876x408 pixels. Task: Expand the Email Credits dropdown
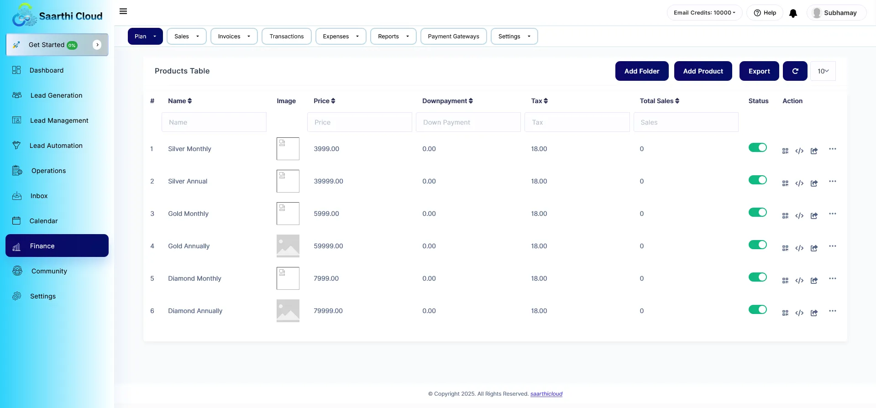(704, 13)
